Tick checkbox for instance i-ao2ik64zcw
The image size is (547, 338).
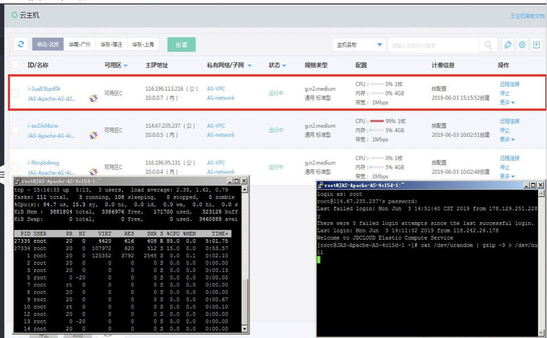pos(15,130)
